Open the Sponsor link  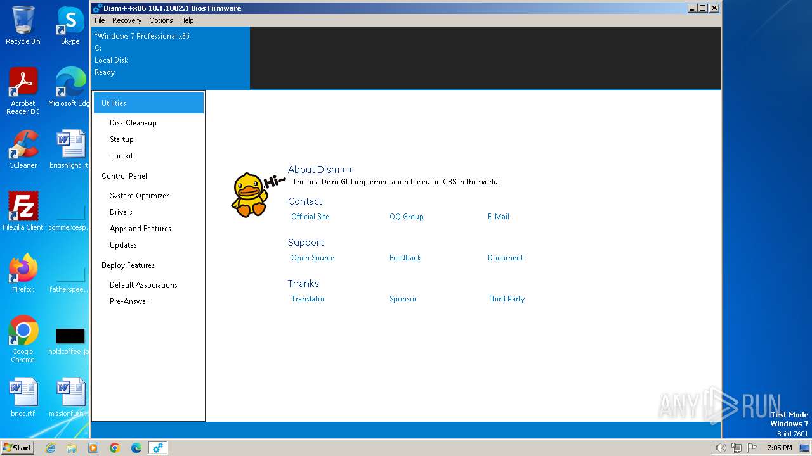[x=403, y=299]
